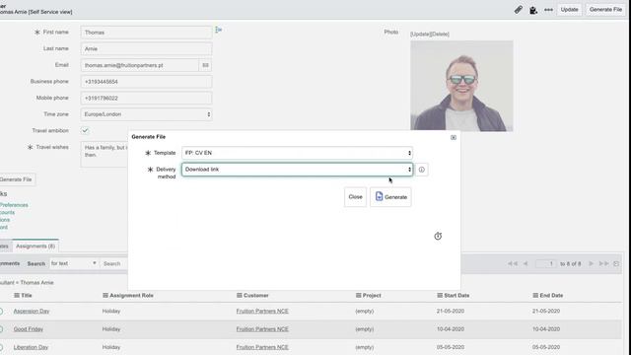The image size is (631, 355).
Task: Click the Travel wishes text area
Action: (x=105, y=154)
